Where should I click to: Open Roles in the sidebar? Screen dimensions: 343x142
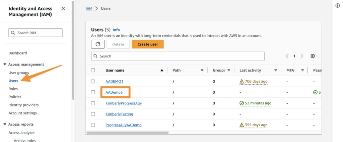coord(13,89)
